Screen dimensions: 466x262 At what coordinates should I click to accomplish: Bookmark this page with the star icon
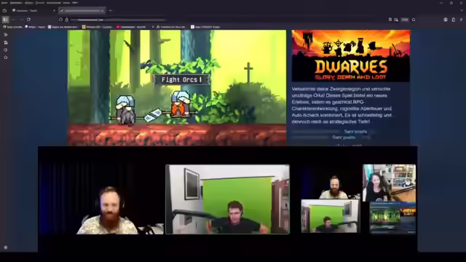coord(414,20)
